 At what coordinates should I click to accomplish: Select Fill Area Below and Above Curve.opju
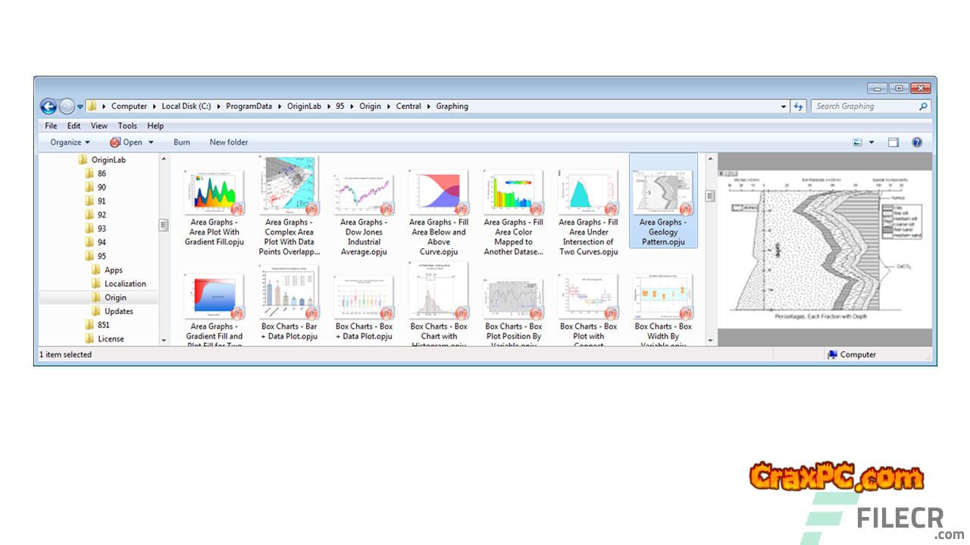pyautogui.click(x=439, y=195)
